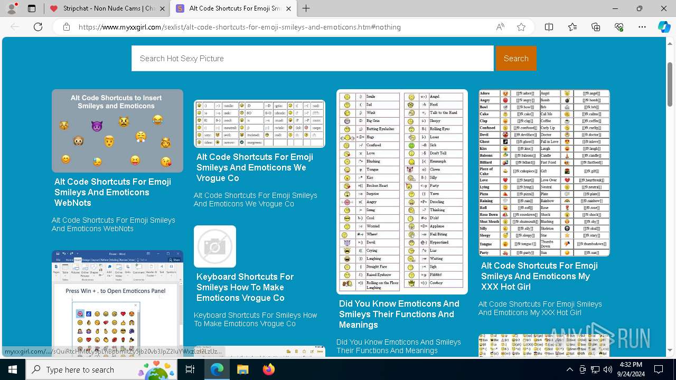Open the WebNots smileys thumbnail image
Screen dimensions: 676x380
click(x=117, y=131)
